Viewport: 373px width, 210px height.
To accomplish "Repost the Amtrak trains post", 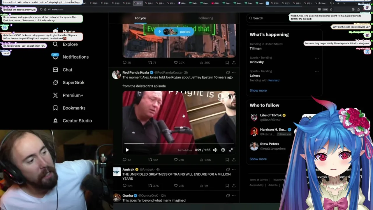I will pos(154,186).
